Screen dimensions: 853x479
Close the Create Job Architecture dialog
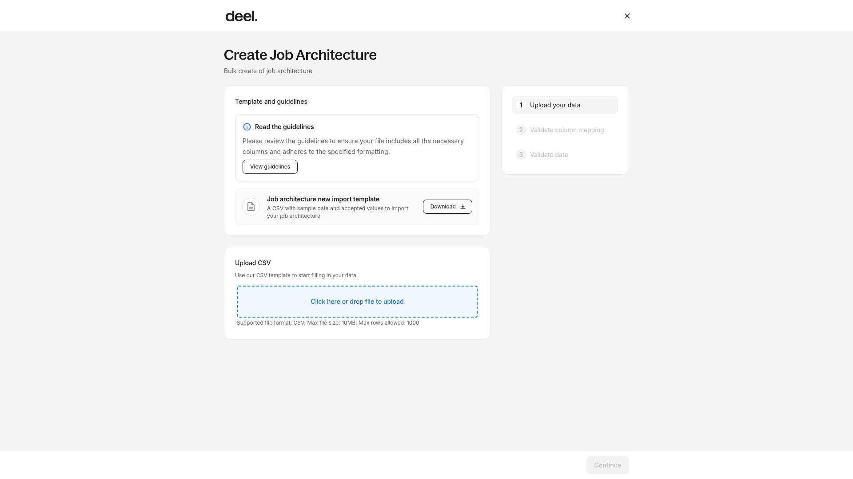coord(627,16)
